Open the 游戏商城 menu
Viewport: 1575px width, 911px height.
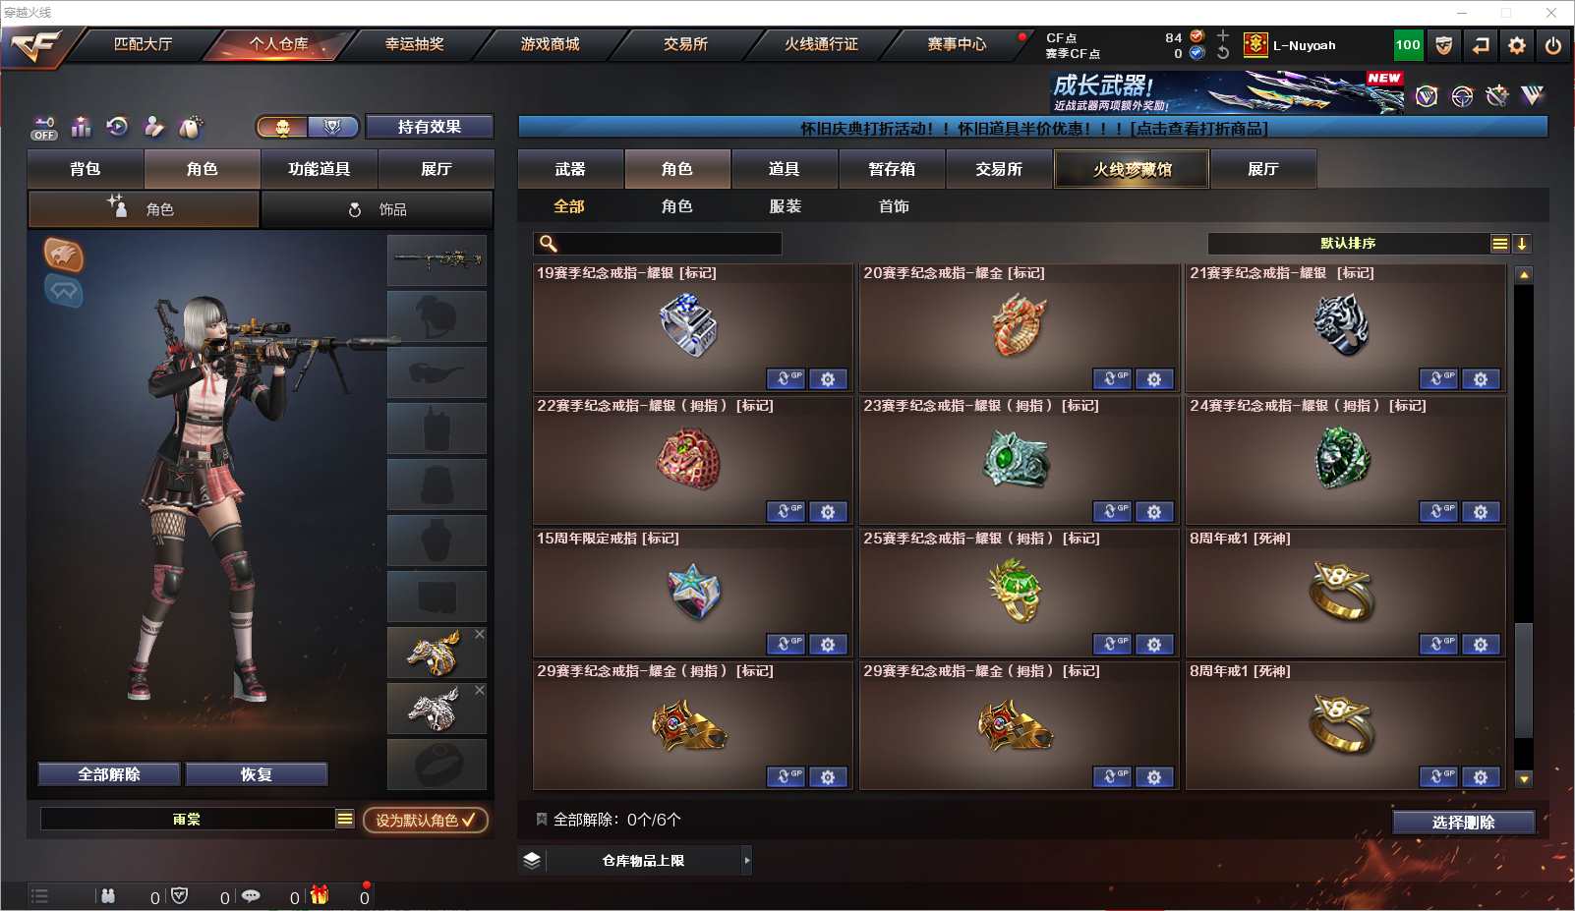[x=550, y=44]
